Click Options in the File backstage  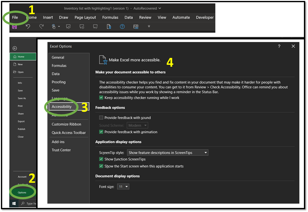coord(22,193)
